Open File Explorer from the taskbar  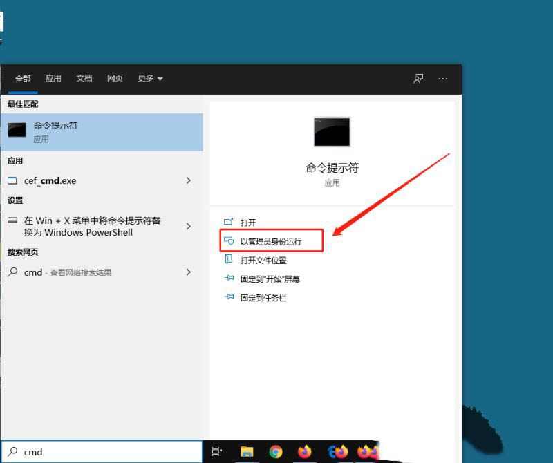[x=247, y=452]
